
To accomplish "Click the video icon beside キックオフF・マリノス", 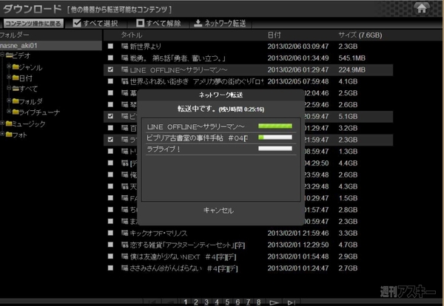I will coord(124,233).
